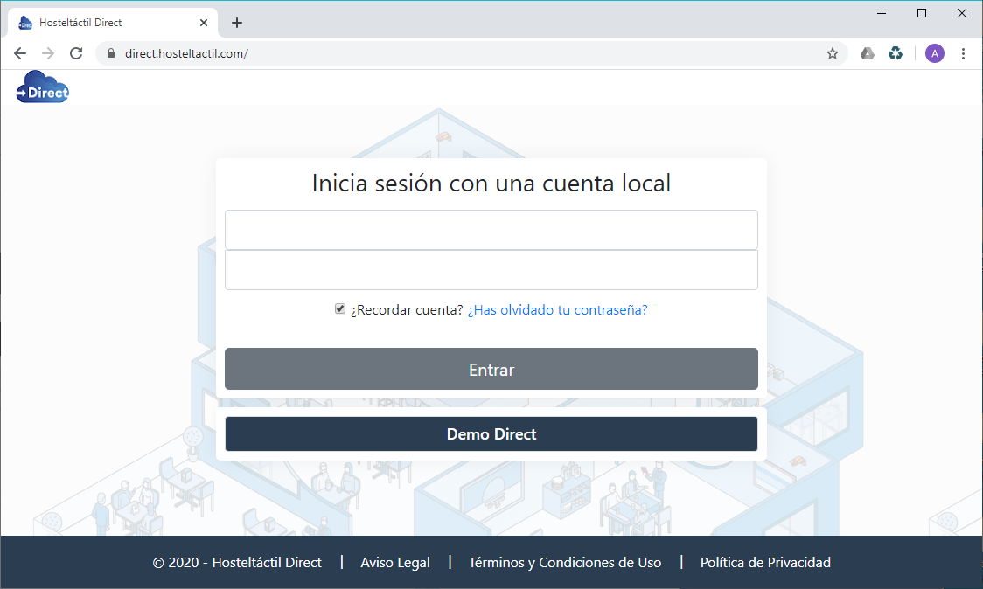Open the Google Drive extension icon
The height and width of the screenshot is (589, 983).
[x=868, y=53]
